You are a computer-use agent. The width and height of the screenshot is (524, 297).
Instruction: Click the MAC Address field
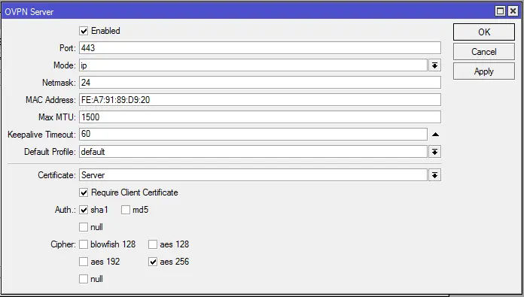pyautogui.click(x=260, y=100)
